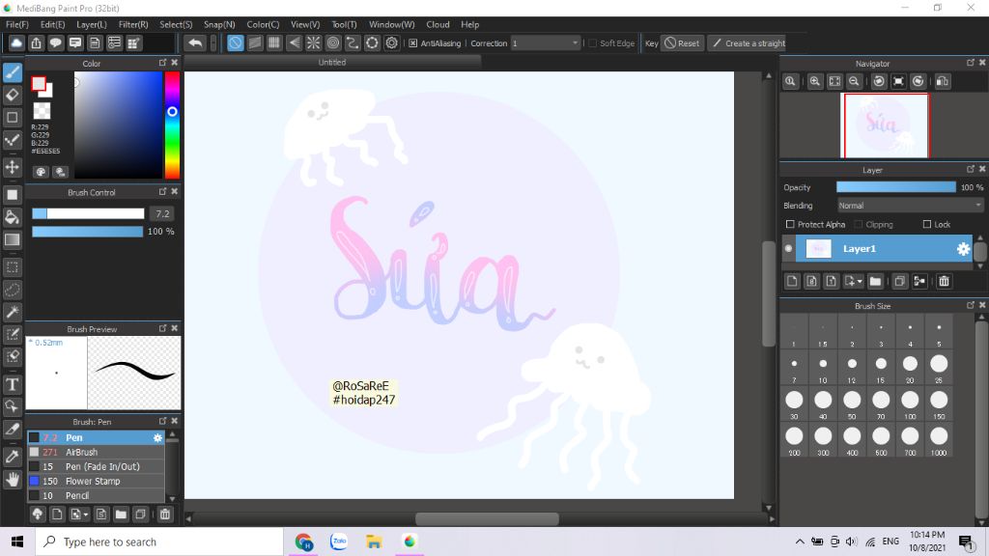Enable vanishing point snap
989x556 pixels.
point(294,42)
